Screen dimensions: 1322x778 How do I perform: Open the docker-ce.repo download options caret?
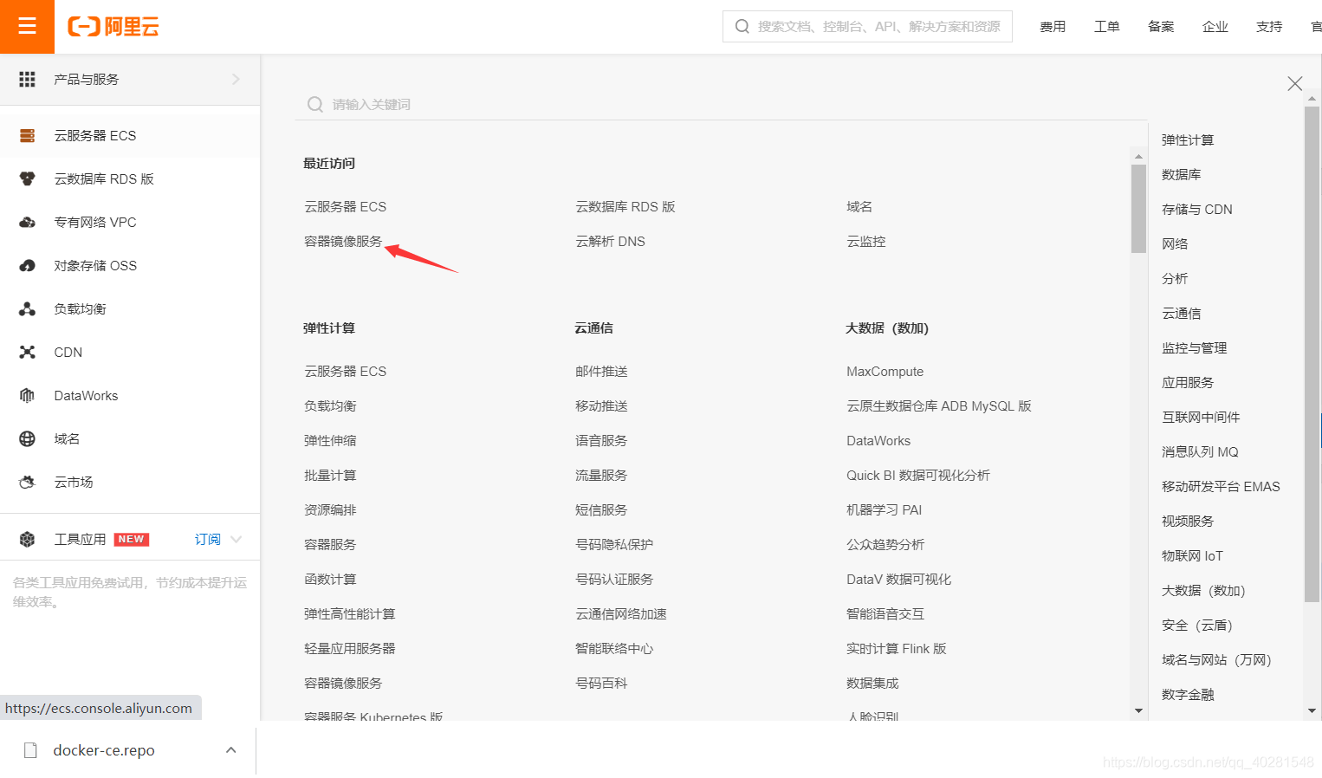(231, 750)
